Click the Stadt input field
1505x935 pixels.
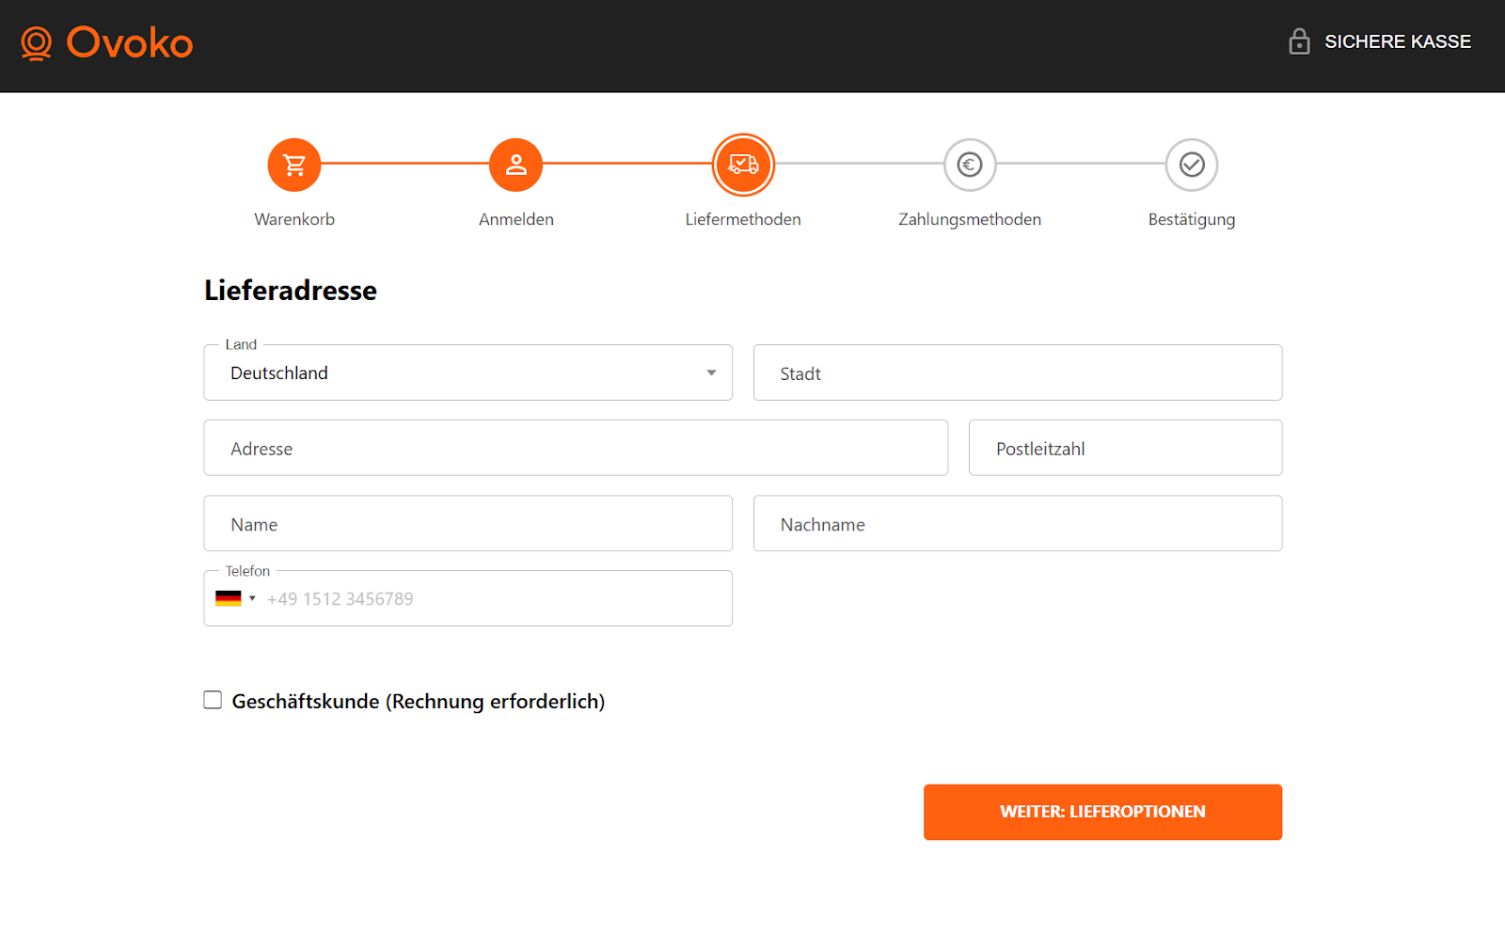point(1018,372)
